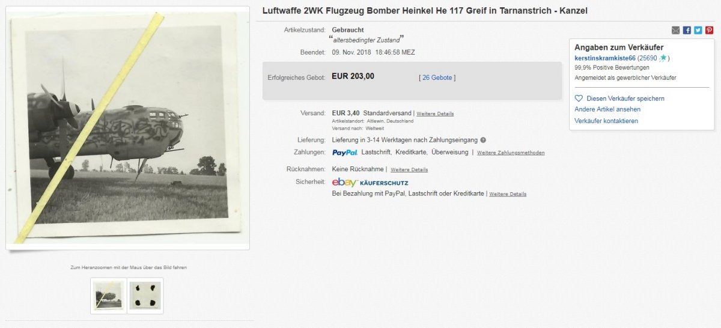Click the main Heinkel bomber photo
Viewport: 721px width, 328px height.
(127, 128)
